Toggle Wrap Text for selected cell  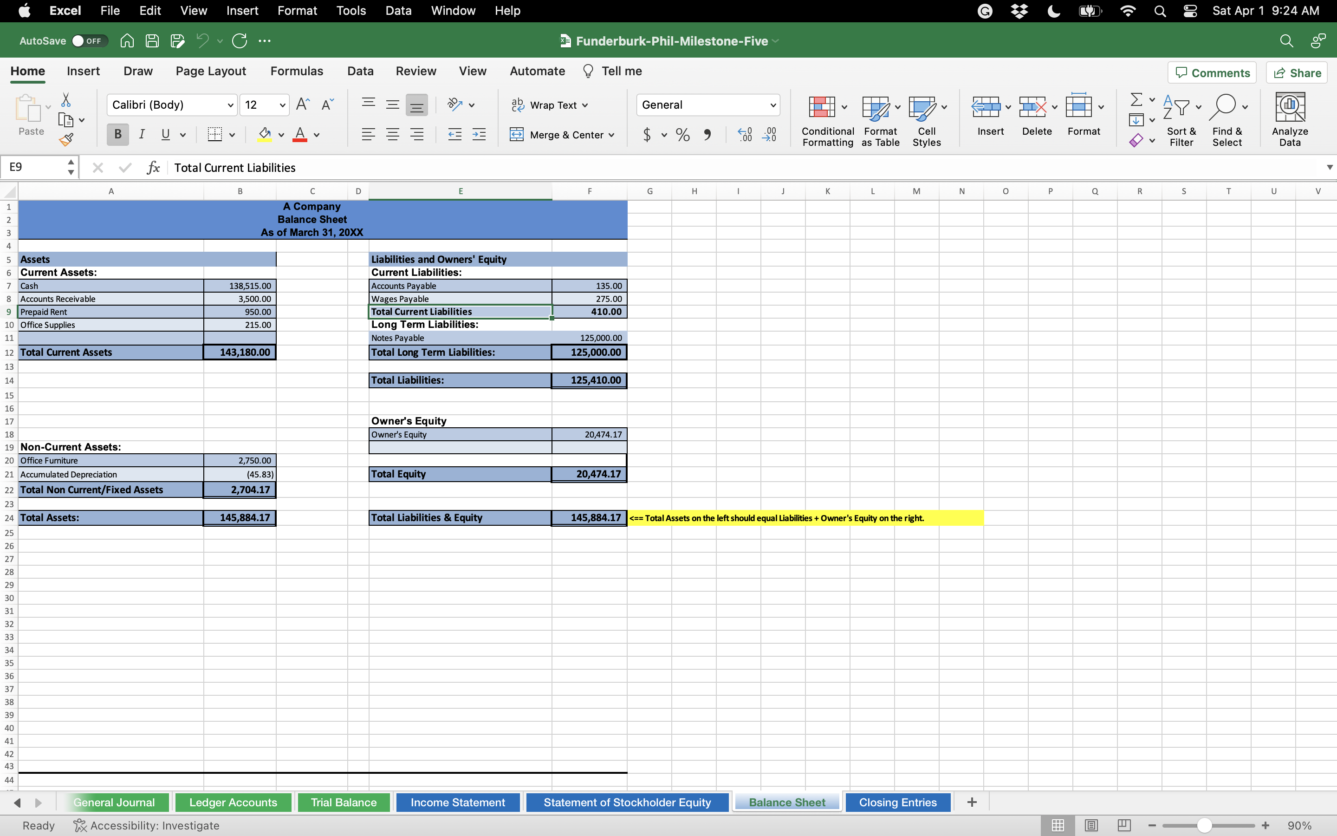click(549, 104)
